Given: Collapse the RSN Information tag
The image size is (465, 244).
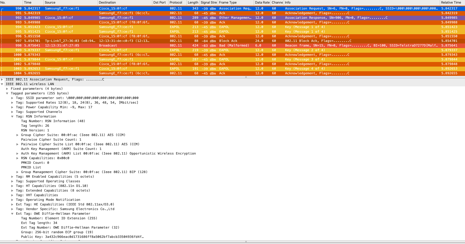Looking at the screenshot, I should (x=12, y=116).
